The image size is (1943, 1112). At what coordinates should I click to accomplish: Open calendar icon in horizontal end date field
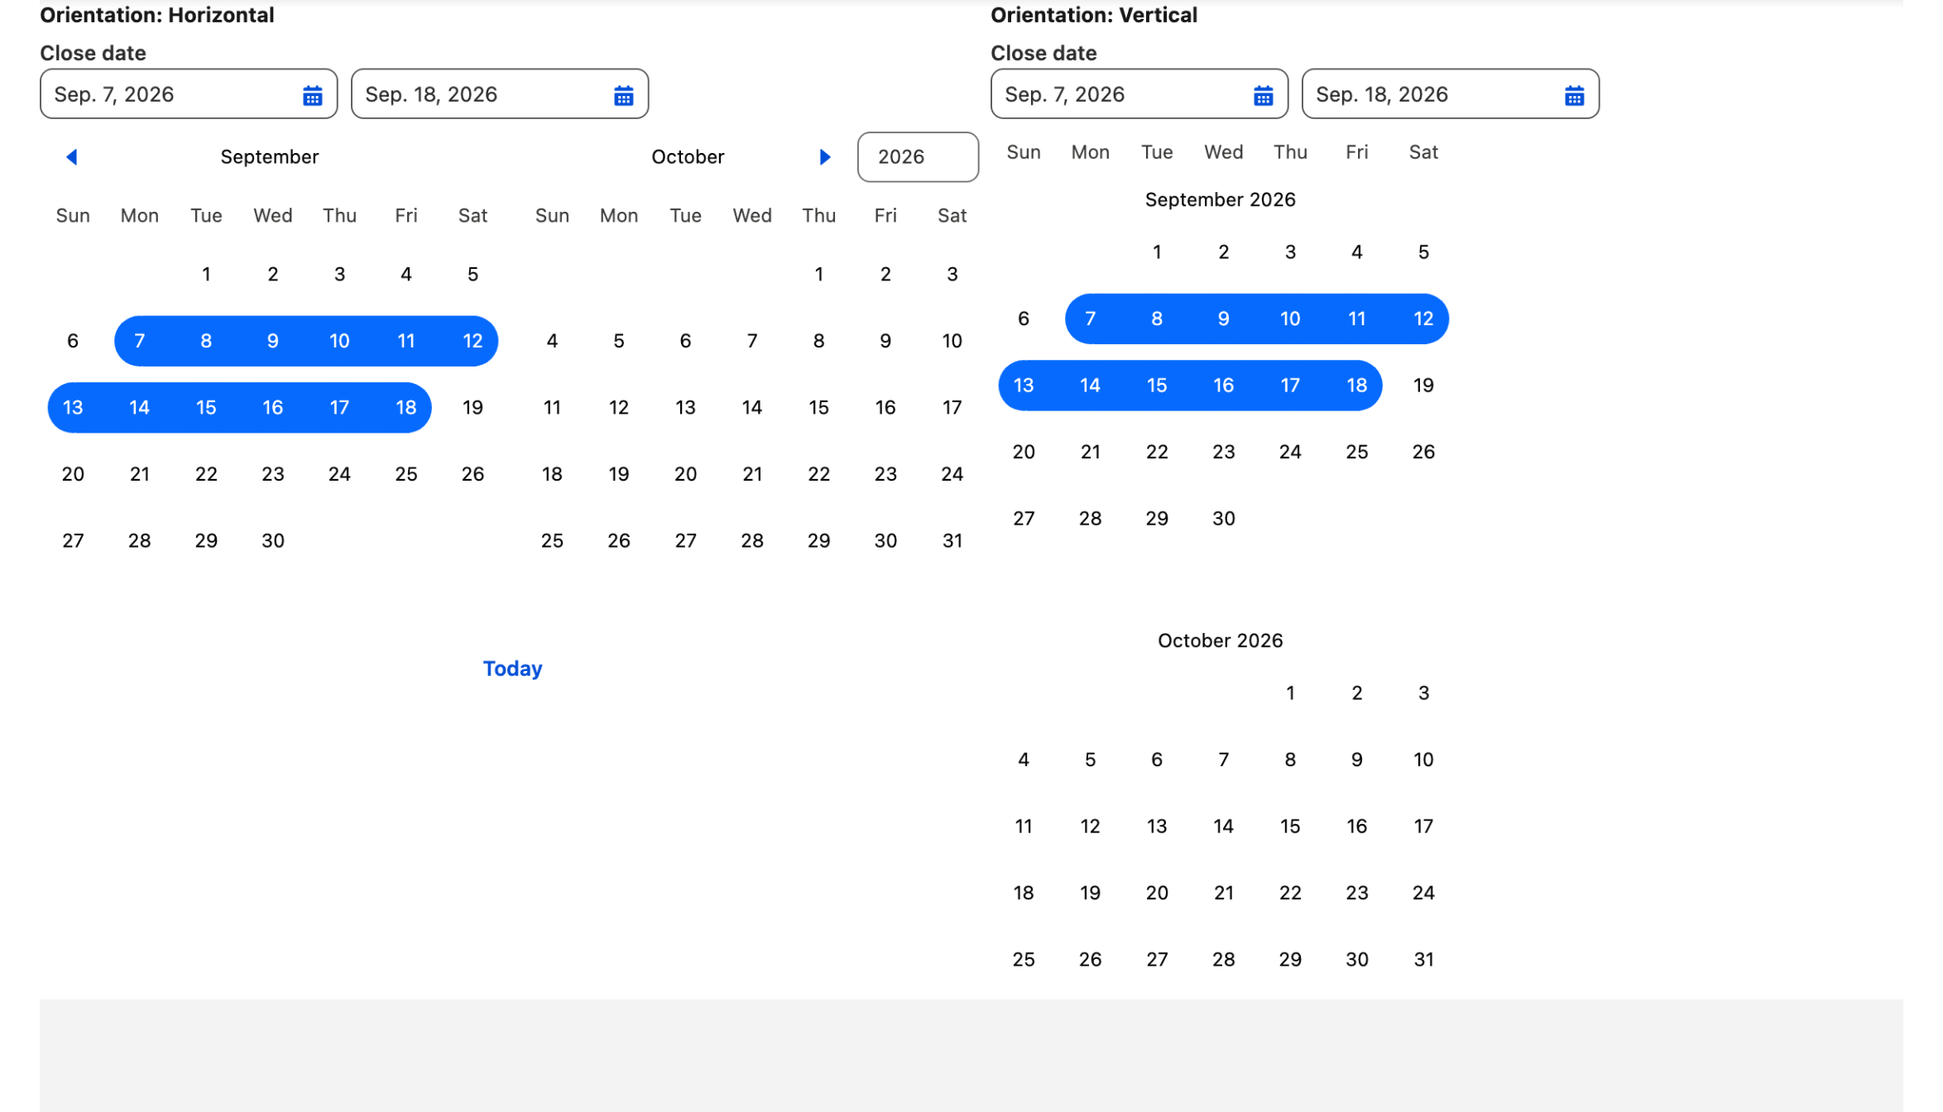coord(623,96)
